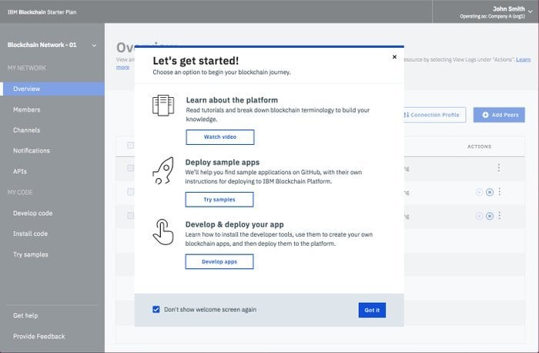Click the ACTIONS column header
The image size is (539, 353).
pyautogui.click(x=479, y=146)
